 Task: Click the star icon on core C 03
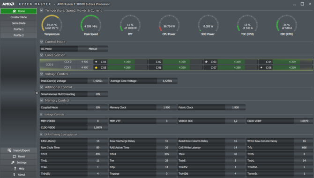[x=206, y=62]
